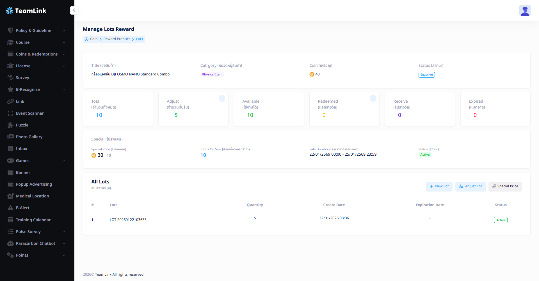Click the TeamLink logo
539x281 pixels.
(26, 11)
